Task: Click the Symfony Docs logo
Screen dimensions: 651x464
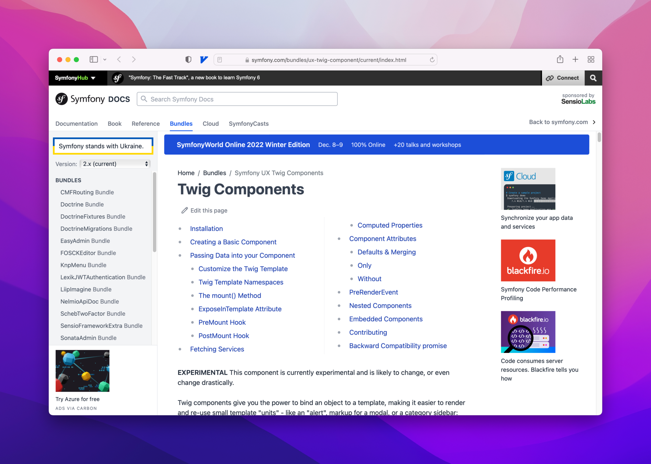Action: click(x=93, y=99)
